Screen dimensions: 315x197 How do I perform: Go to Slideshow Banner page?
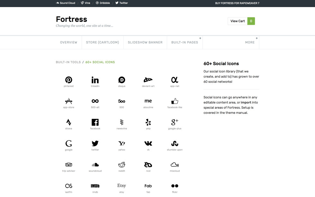tap(145, 42)
